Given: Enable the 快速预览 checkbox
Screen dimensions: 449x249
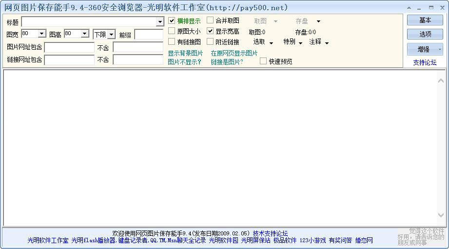Looking at the screenshot, I should click(263, 61).
